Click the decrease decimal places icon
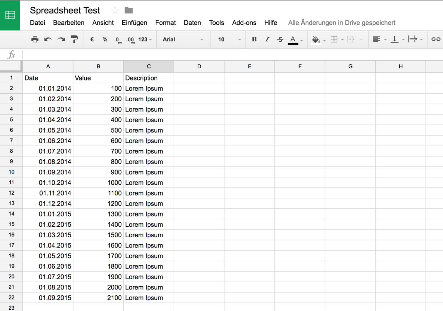The image size is (443, 311). (117, 39)
